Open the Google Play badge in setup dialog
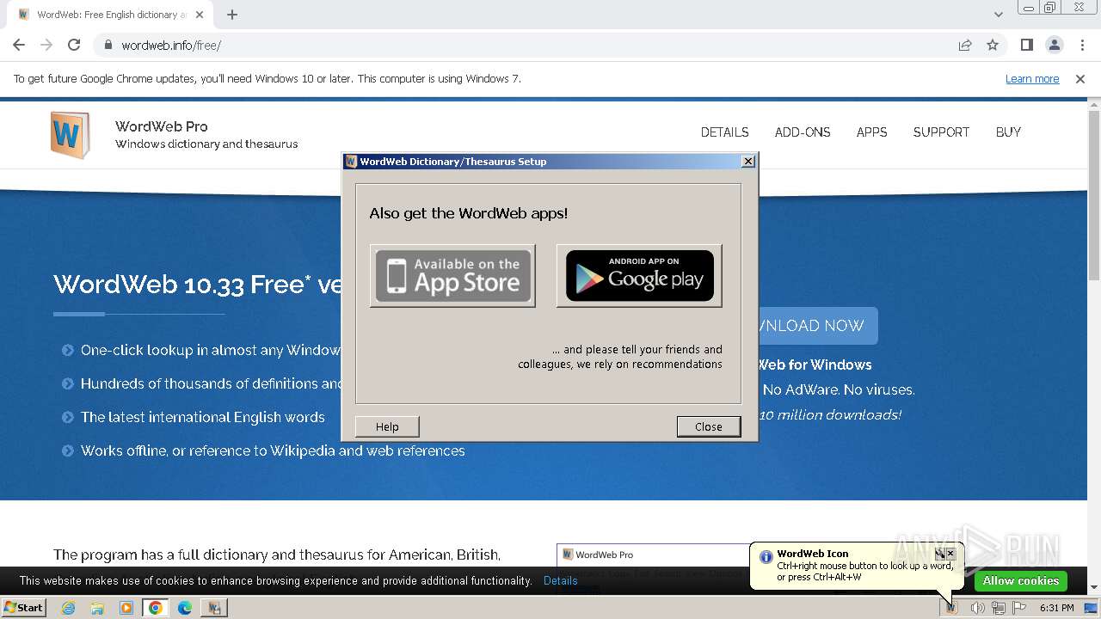The width and height of the screenshot is (1101, 619). [639, 276]
